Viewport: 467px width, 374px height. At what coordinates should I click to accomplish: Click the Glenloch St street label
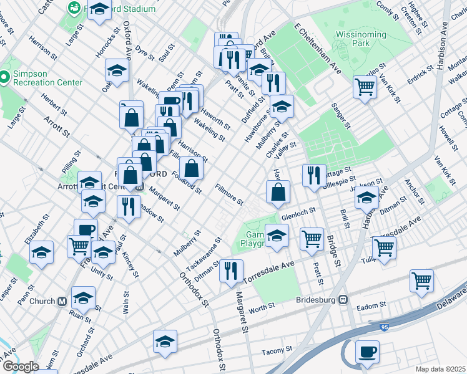tap(298, 213)
